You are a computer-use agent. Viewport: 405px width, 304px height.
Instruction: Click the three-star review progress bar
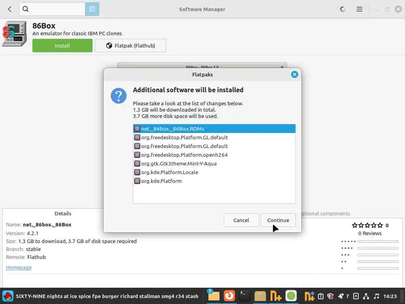pyautogui.click(x=378, y=255)
